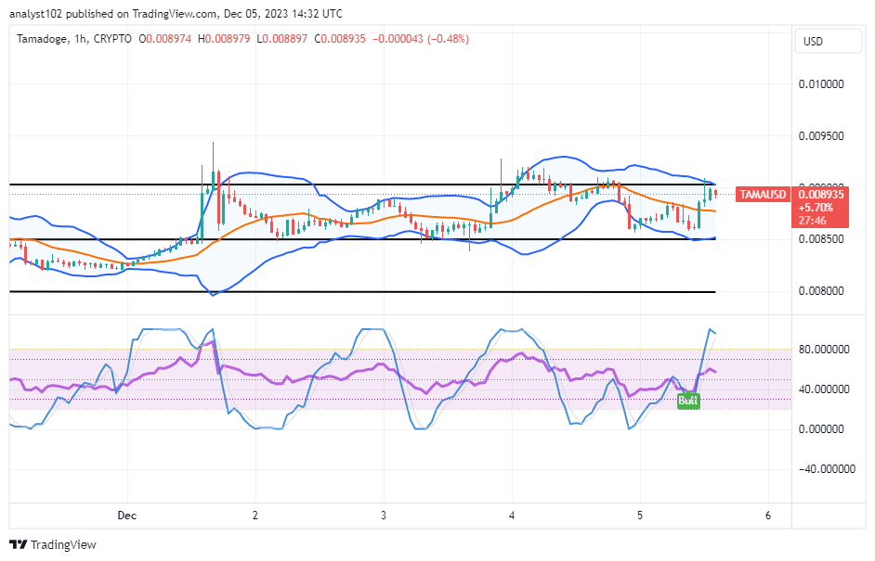Click the 0.010000 price axis label
The image size is (875, 561).
821,84
